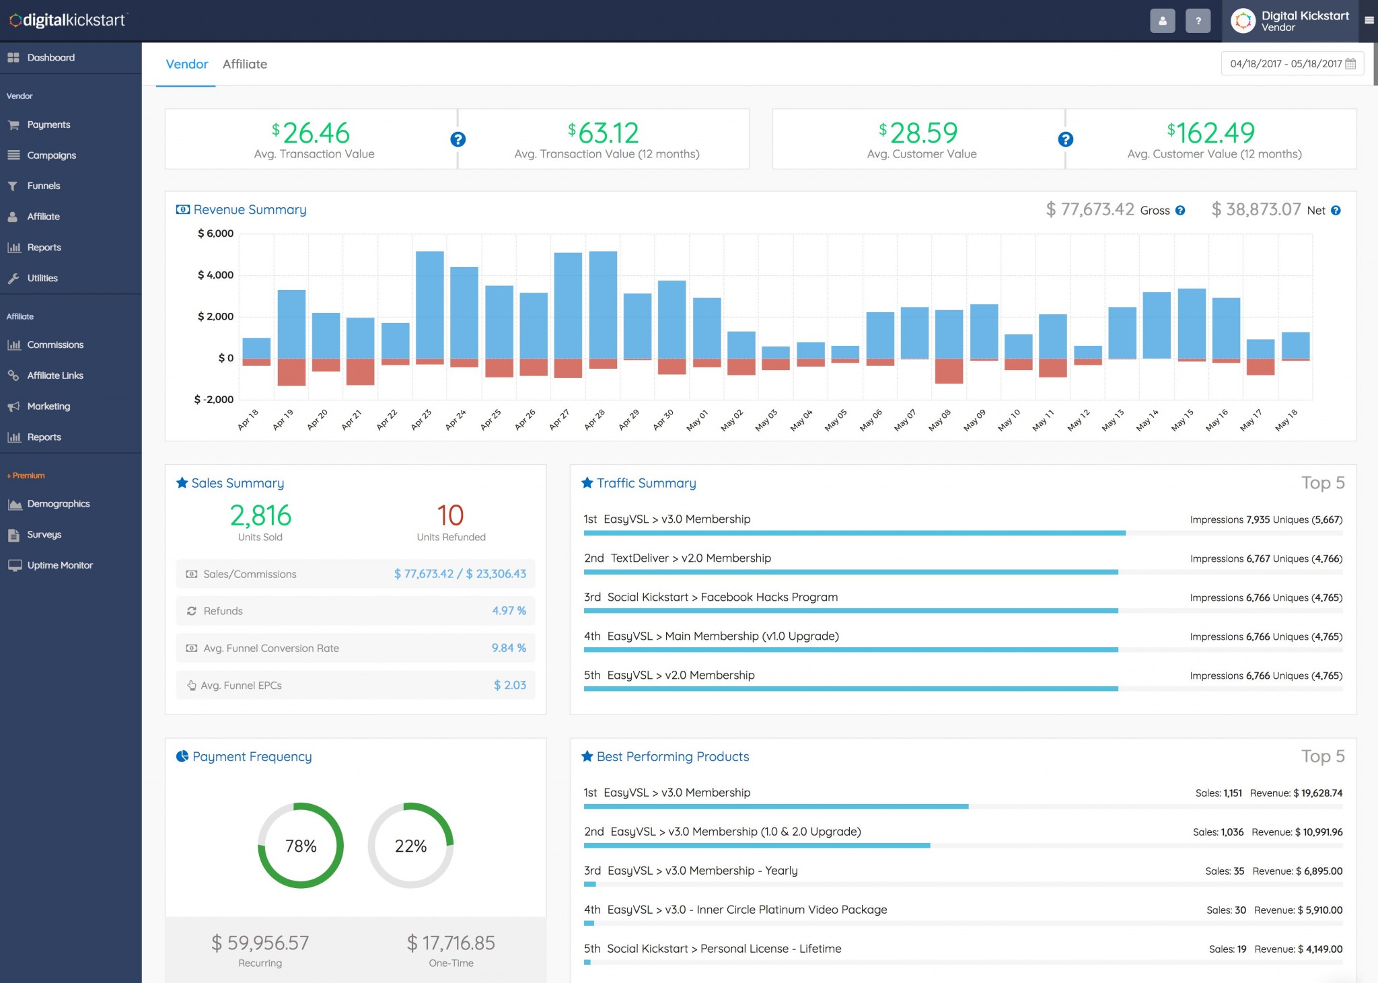Click the Avg. Transaction Value help tooltip

click(x=458, y=140)
